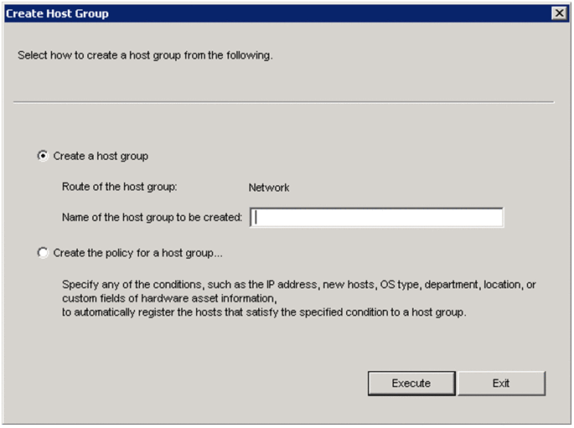Image resolution: width=574 pixels, height=428 pixels.
Task: Click the "Network" route value
Action: coord(269,188)
